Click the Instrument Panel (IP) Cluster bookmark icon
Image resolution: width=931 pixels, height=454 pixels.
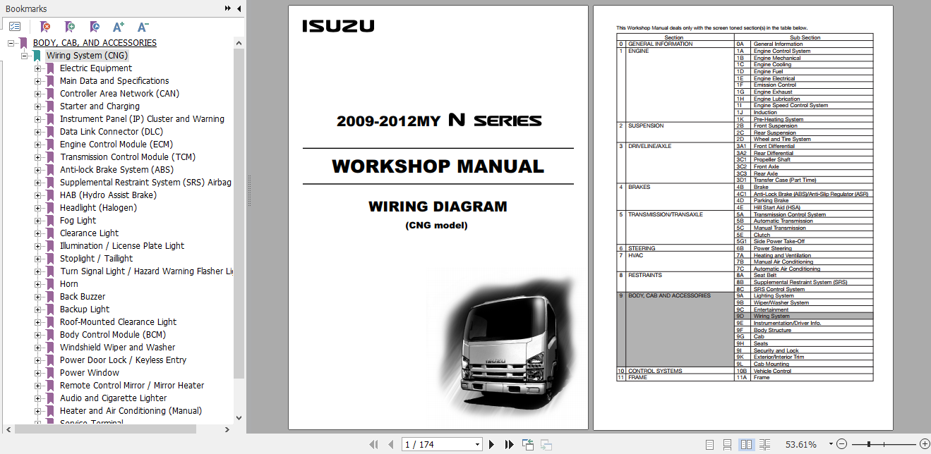(50, 119)
